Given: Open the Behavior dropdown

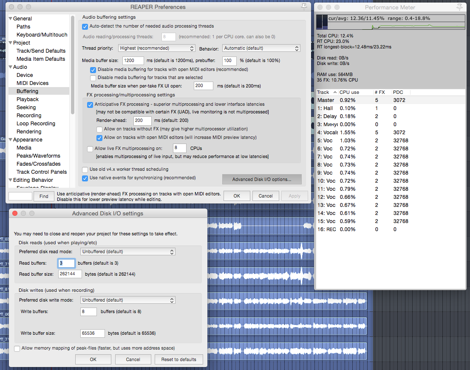Looking at the screenshot, I should (x=261, y=48).
